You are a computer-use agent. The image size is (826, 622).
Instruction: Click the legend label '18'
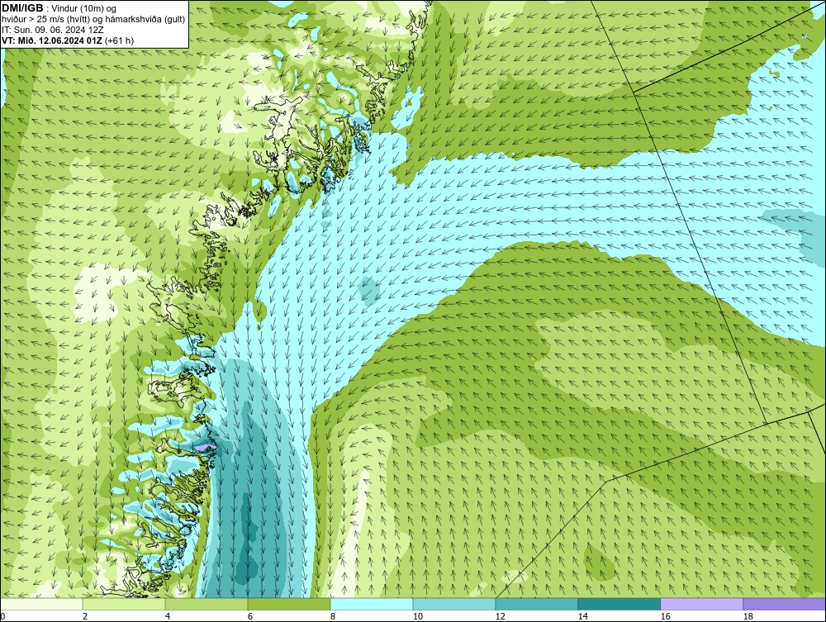(748, 616)
